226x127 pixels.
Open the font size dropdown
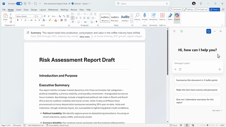[x=41, y=16]
